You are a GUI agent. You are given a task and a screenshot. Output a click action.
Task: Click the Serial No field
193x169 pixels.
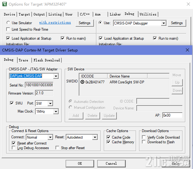(x=39, y=85)
